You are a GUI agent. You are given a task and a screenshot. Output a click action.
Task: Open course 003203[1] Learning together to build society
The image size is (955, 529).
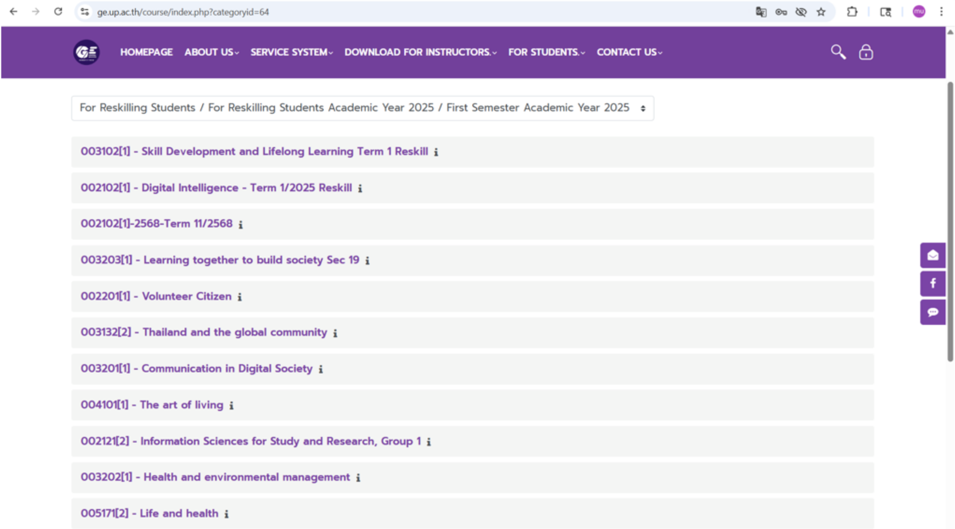[220, 260]
